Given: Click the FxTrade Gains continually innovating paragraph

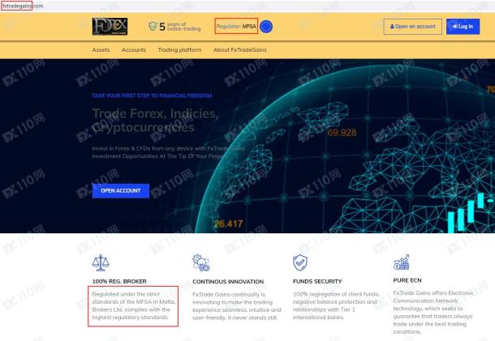Looking at the screenshot, I should tap(236, 306).
